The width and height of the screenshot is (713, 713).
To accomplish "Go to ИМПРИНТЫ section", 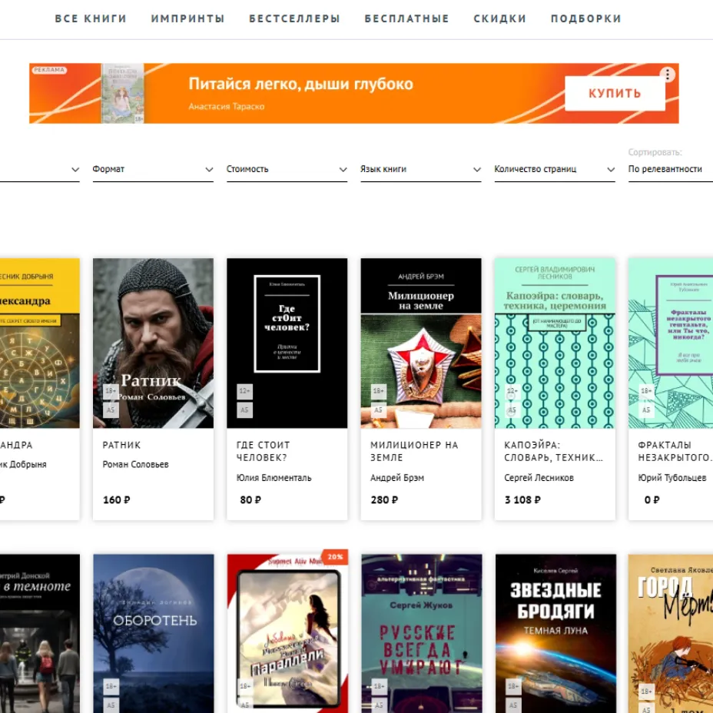I will pos(187,18).
